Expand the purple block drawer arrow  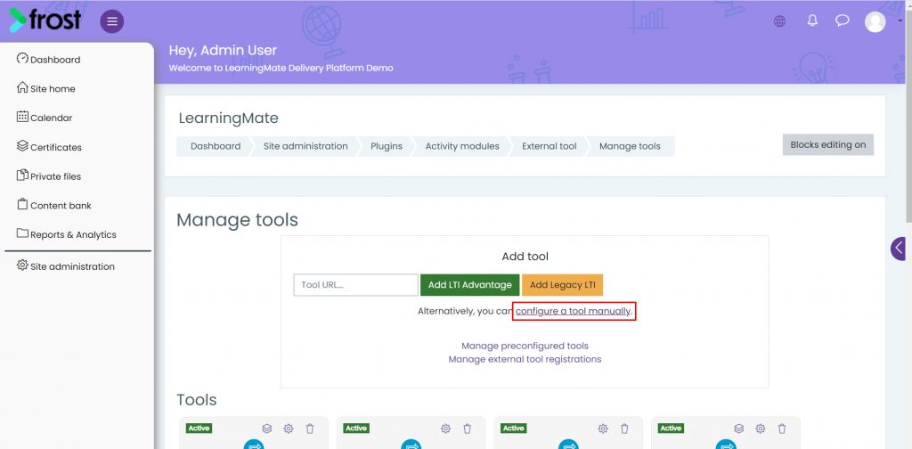[900, 249]
